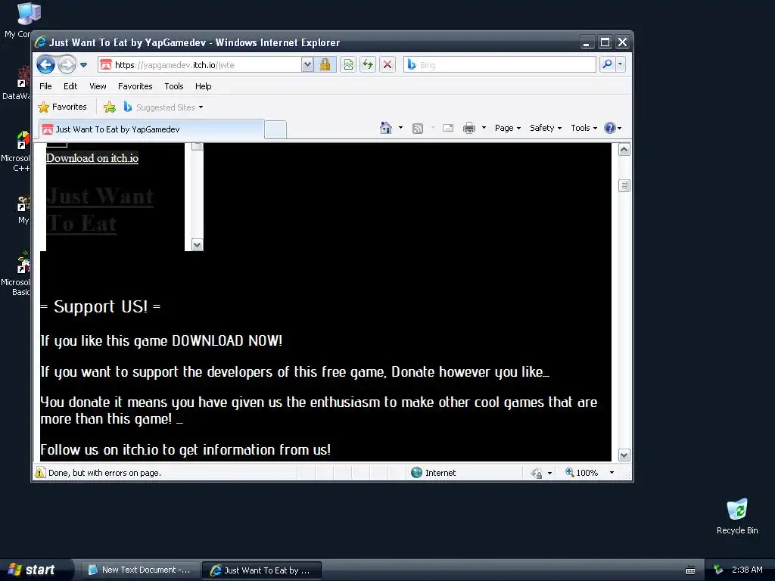Viewport: 775px width, 581px height.
Task: Open the Safety command menu
Action: click(x=546, y=128)
